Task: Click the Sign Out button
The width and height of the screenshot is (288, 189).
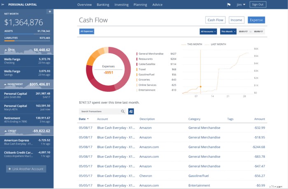Action: tap(258, 5)
